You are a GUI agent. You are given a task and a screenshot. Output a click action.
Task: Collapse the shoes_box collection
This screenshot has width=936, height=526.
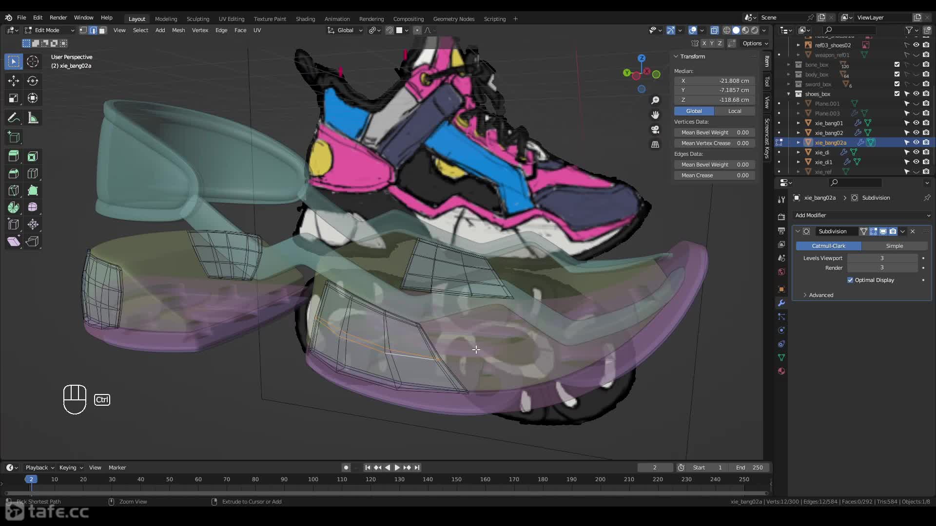(x=788, y=94)
